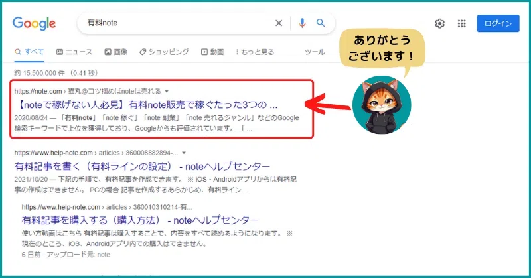Screen dimensions: 531x278
Task: Select the すべて tab
Action: point(29,52)
